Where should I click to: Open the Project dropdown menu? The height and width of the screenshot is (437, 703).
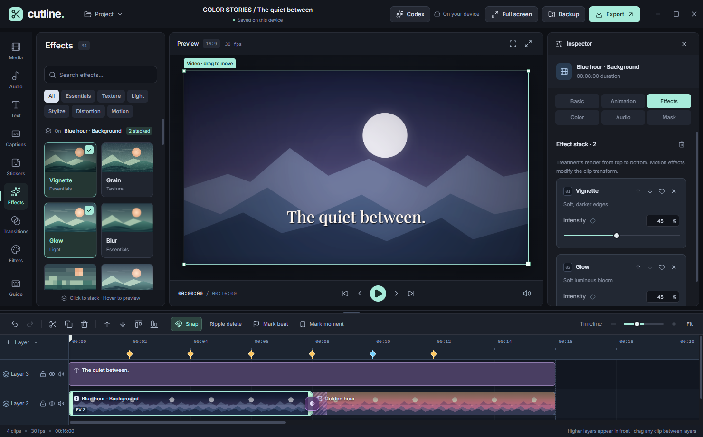click(x=103, y=14)
